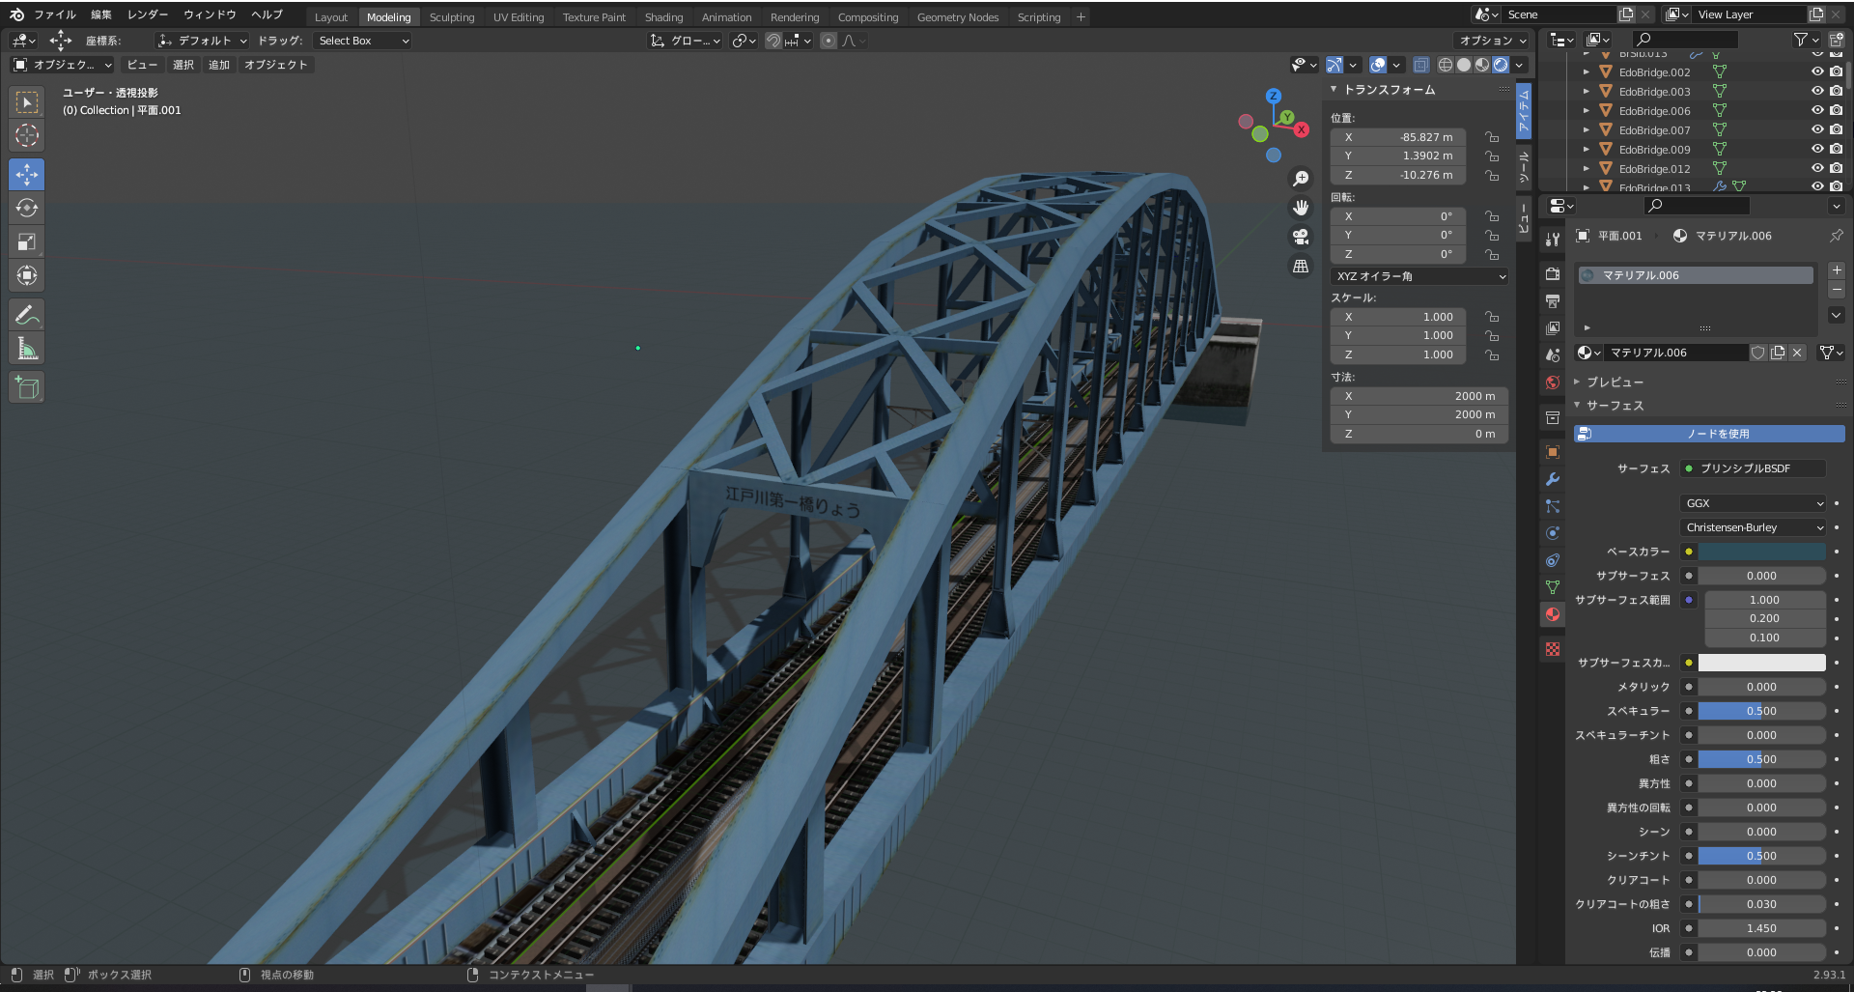
Task: Switch to the Shading workspace tab
Action: point(663,17)
